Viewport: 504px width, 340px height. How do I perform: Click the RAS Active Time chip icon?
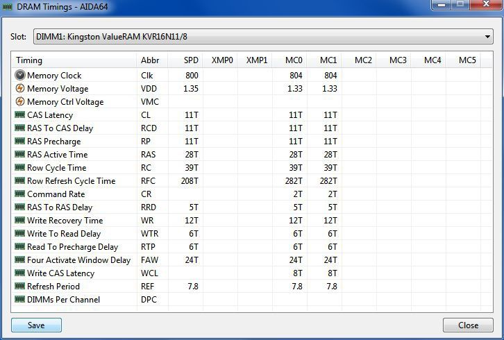point(20,154)
